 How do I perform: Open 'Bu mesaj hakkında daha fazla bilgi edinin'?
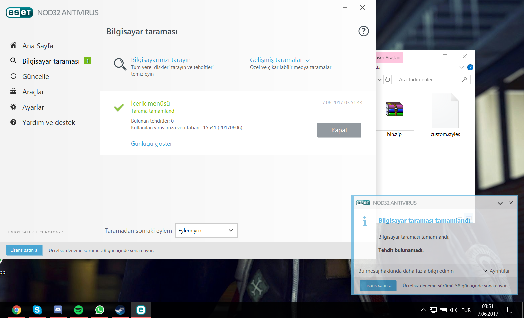[406, 271]
